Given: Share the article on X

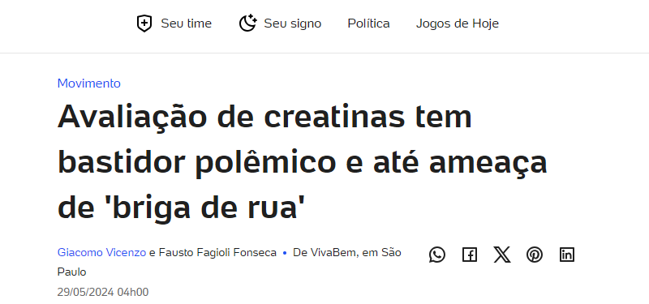Looking at the screenshot, I should [501, 255].
